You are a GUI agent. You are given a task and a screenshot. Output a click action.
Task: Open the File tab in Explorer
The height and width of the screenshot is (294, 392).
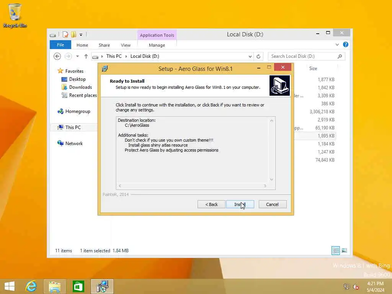click(60, 45)
